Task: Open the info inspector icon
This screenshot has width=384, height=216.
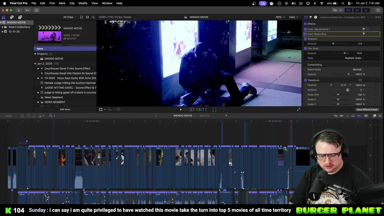Action: 315,17
